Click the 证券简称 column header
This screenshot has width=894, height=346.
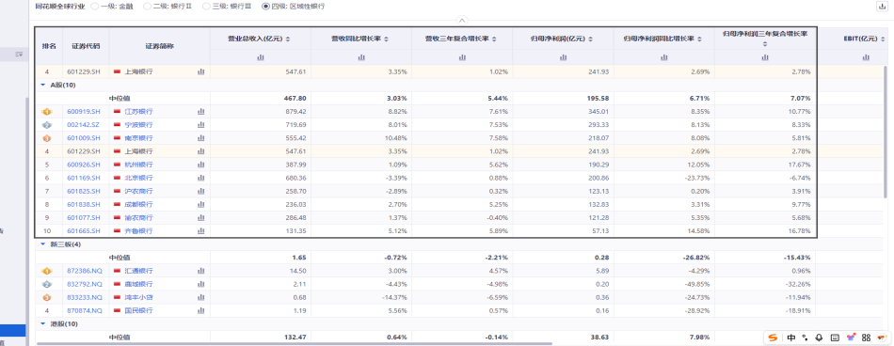[x=160, y=46]
